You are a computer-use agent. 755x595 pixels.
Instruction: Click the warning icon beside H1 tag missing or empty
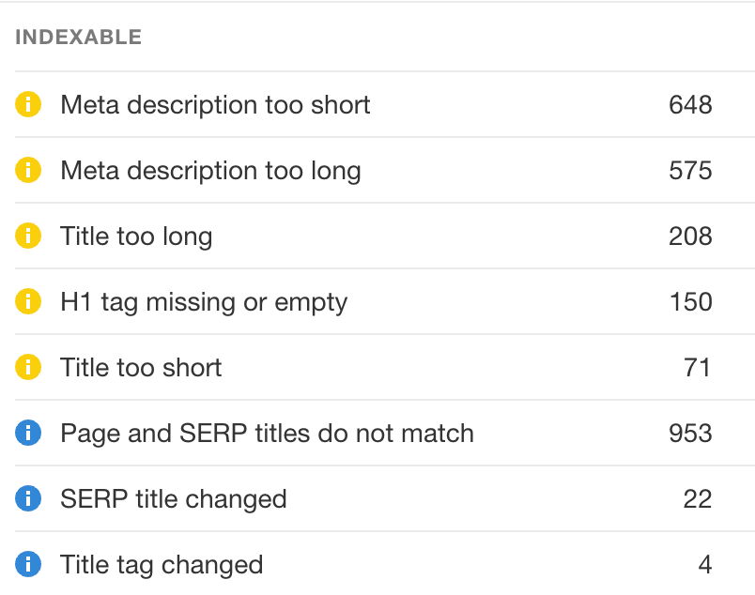(28, 302)
